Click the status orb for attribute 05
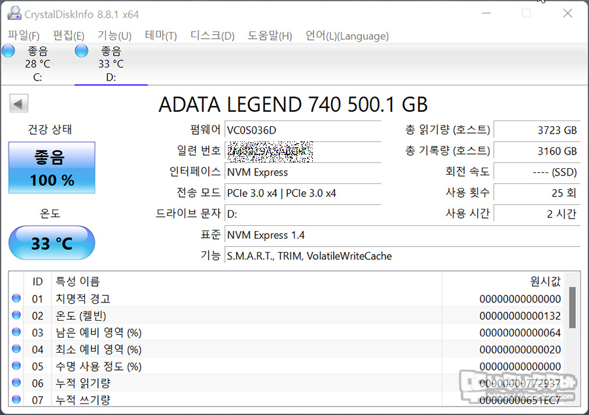This screenshot has height=415, width=589. point(16,366)
